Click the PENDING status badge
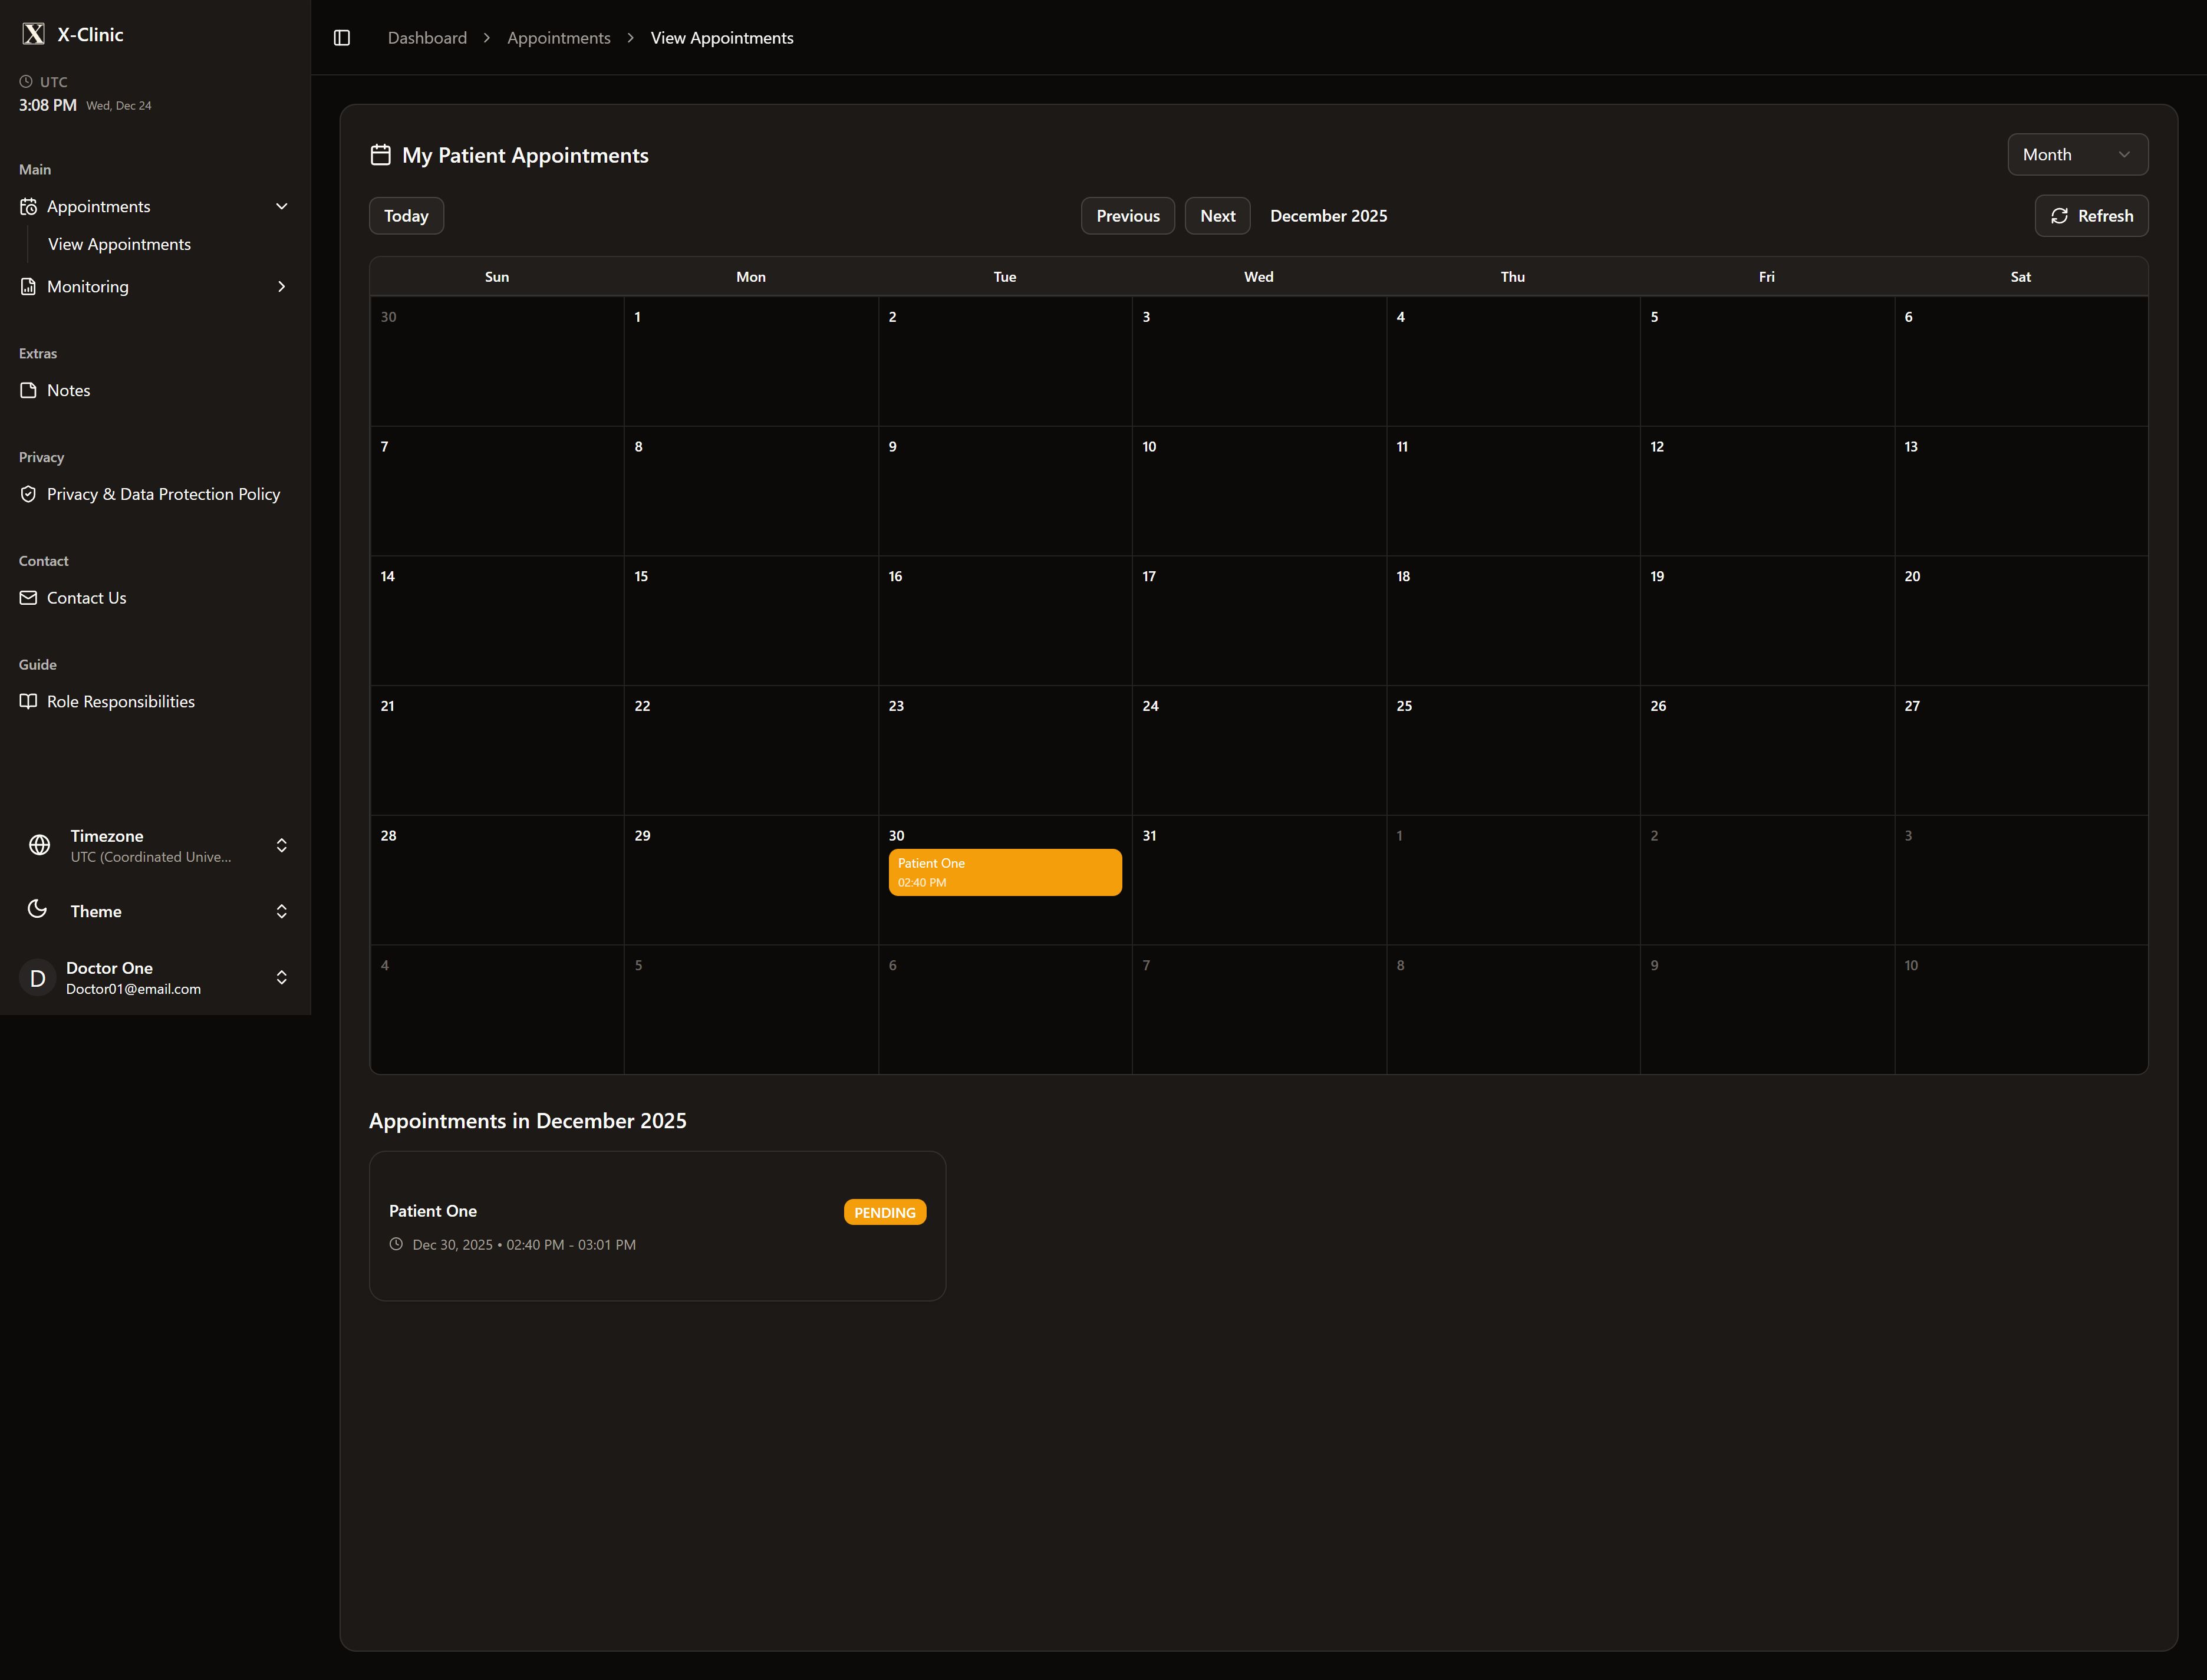The height and width of the screenshot is (1680, 2207). (x=884, y=1212)
